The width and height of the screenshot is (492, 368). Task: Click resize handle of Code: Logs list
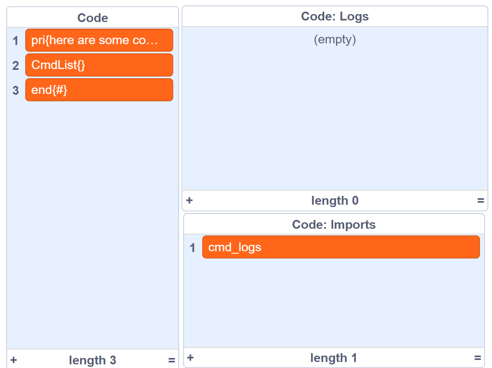[x=480, y=200]
